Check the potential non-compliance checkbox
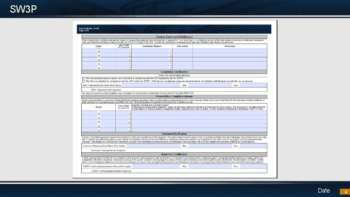Image resolution: width=350 pixels, height=197 pixels. (83, 81)
